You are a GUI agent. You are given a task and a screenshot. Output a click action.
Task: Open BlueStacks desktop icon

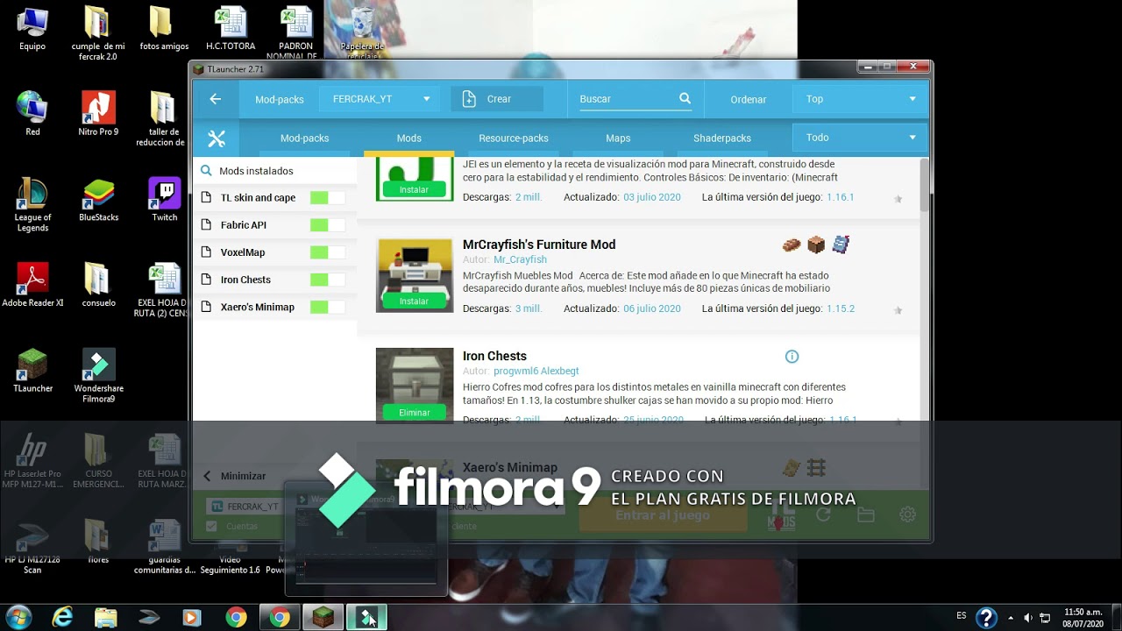pyautogui.click(x=98, y=200)
